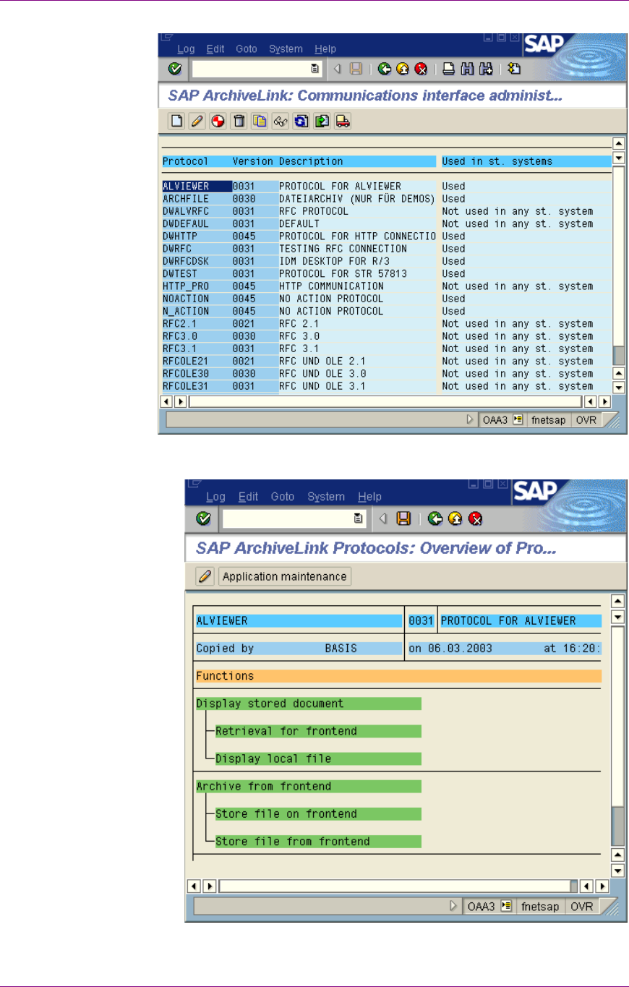Open Edit menu in the Communications interface window
This screenshot has width=629, height=987.
(x=215, y=49)
